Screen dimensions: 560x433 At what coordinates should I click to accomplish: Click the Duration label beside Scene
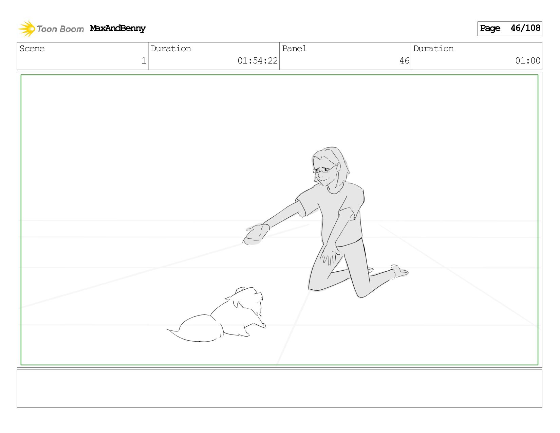click(171, 49)
